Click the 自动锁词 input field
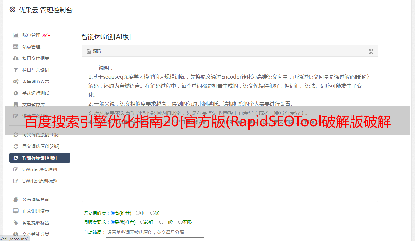Image resolution: width=415 pixels, height=241 pixels. click(155, 232)
